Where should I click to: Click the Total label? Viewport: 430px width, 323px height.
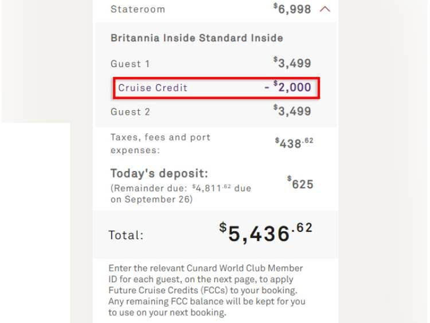point(126,235)
